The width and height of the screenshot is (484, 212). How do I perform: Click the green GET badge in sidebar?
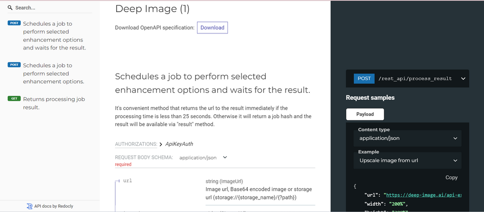(14, 99)
